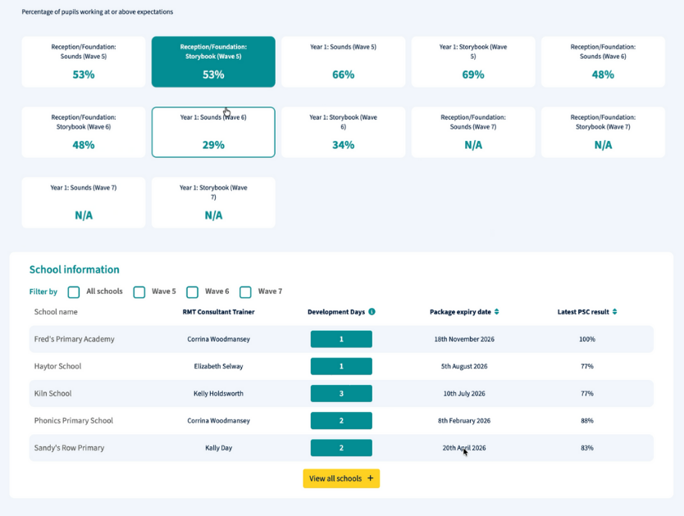Sort by Latest PSC result arrows
Viewport: 684px width, 516px height.
(614, 312)
